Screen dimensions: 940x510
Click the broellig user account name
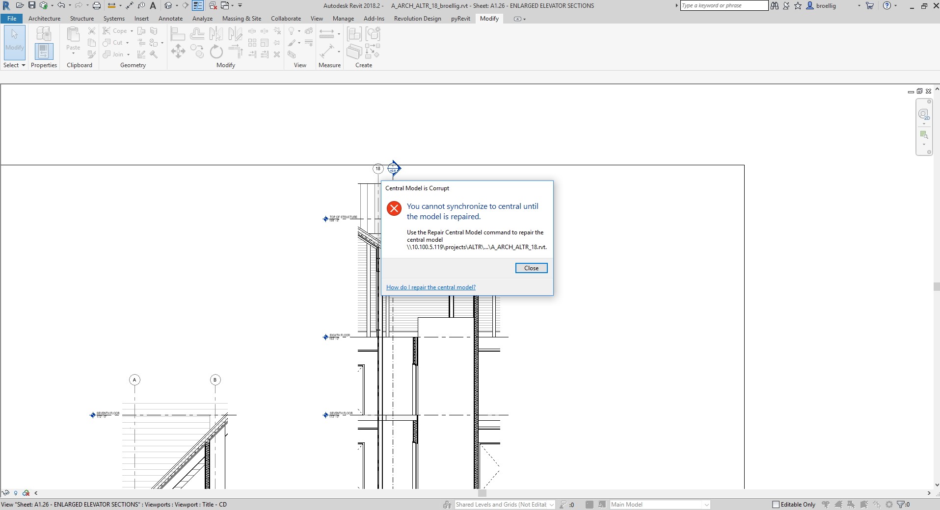[826, 5]
